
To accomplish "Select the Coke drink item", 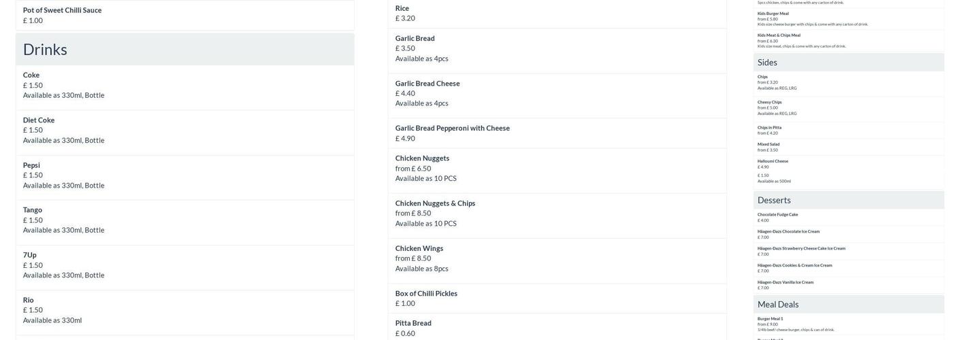I will (x=31, y=75).
